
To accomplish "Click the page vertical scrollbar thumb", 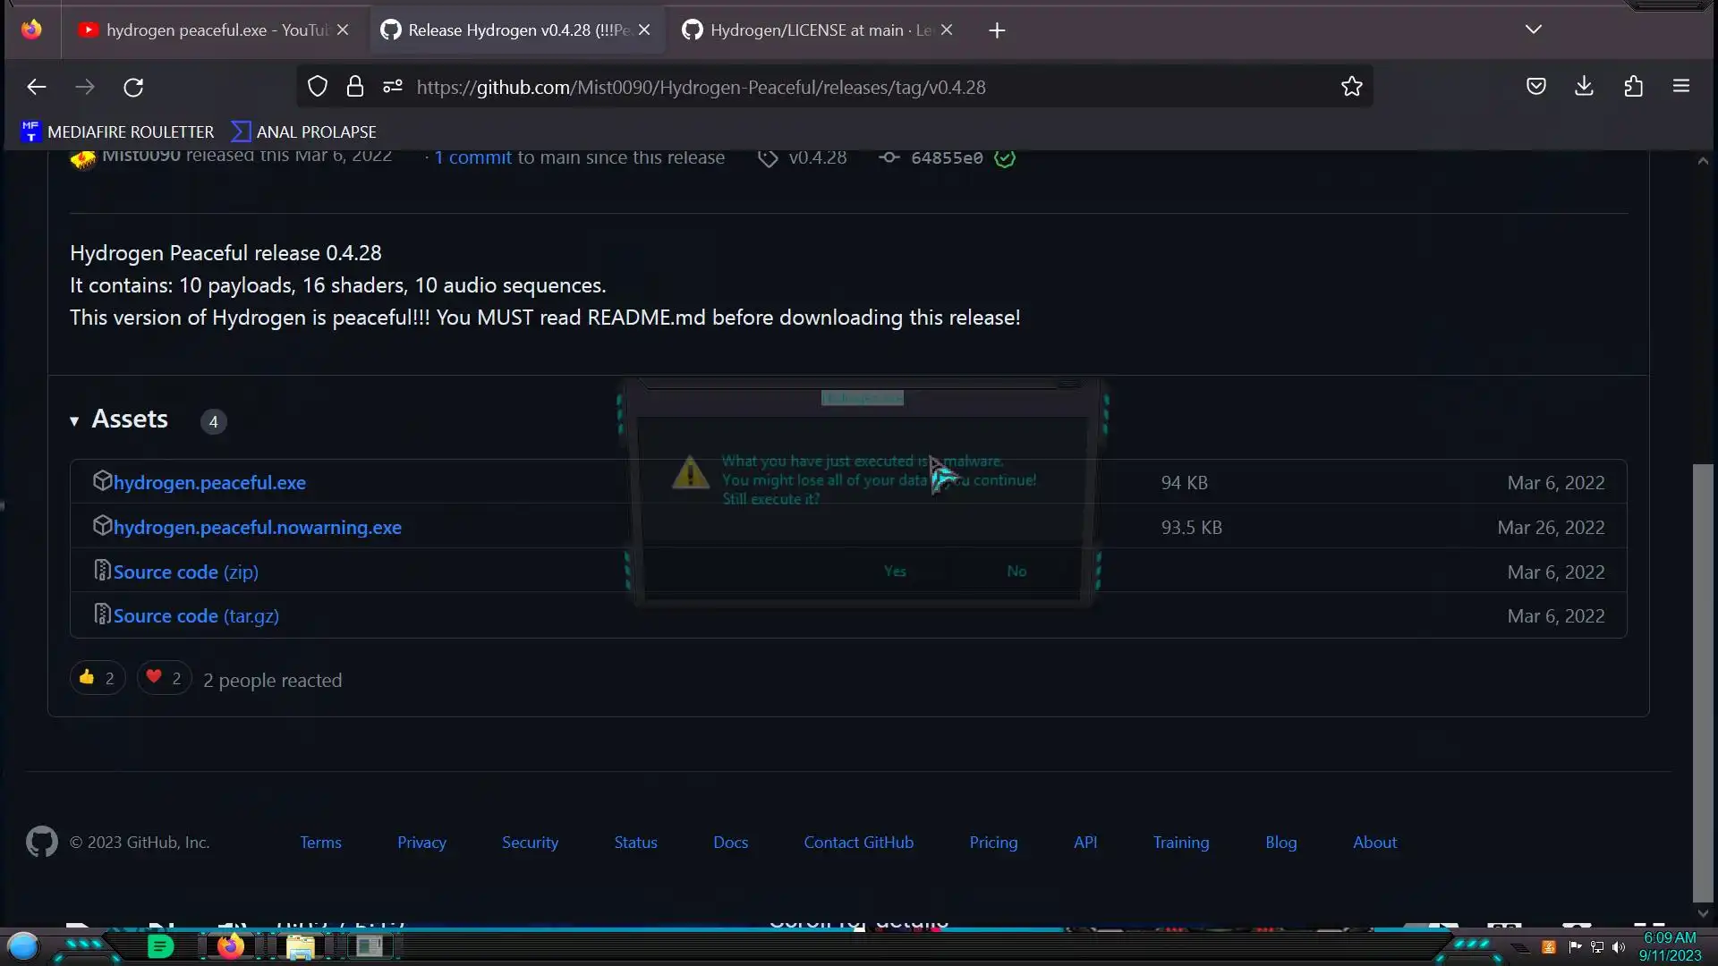I will click(x=1702, y=680).
